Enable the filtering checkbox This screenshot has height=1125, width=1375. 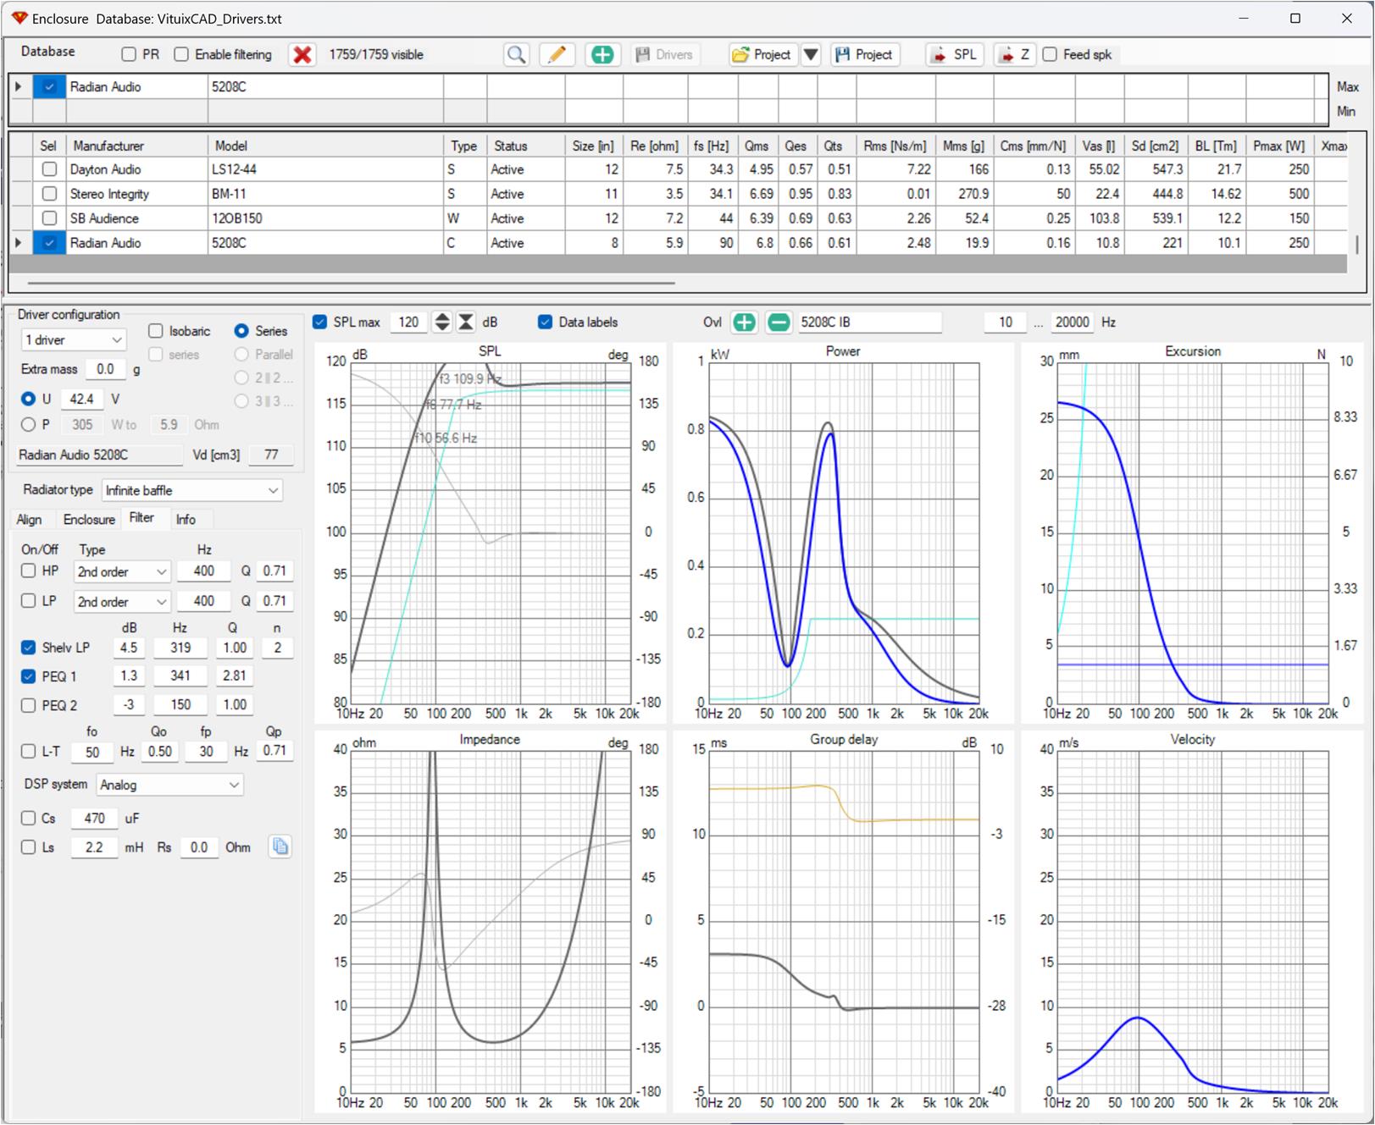point(181,55)
